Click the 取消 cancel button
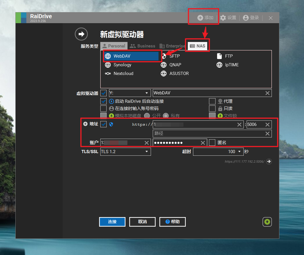The height and width of the screenshot is (255, 304). click(x=142, y=222)
